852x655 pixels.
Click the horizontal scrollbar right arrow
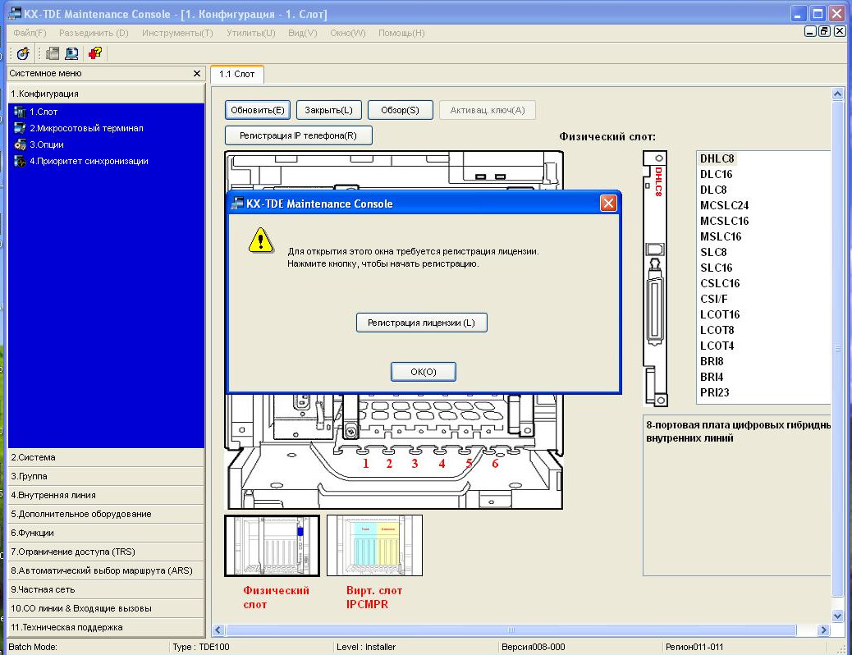pos(823,630)
